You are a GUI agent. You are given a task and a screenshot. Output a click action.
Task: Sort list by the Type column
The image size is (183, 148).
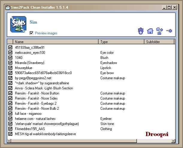pos(121,42)
